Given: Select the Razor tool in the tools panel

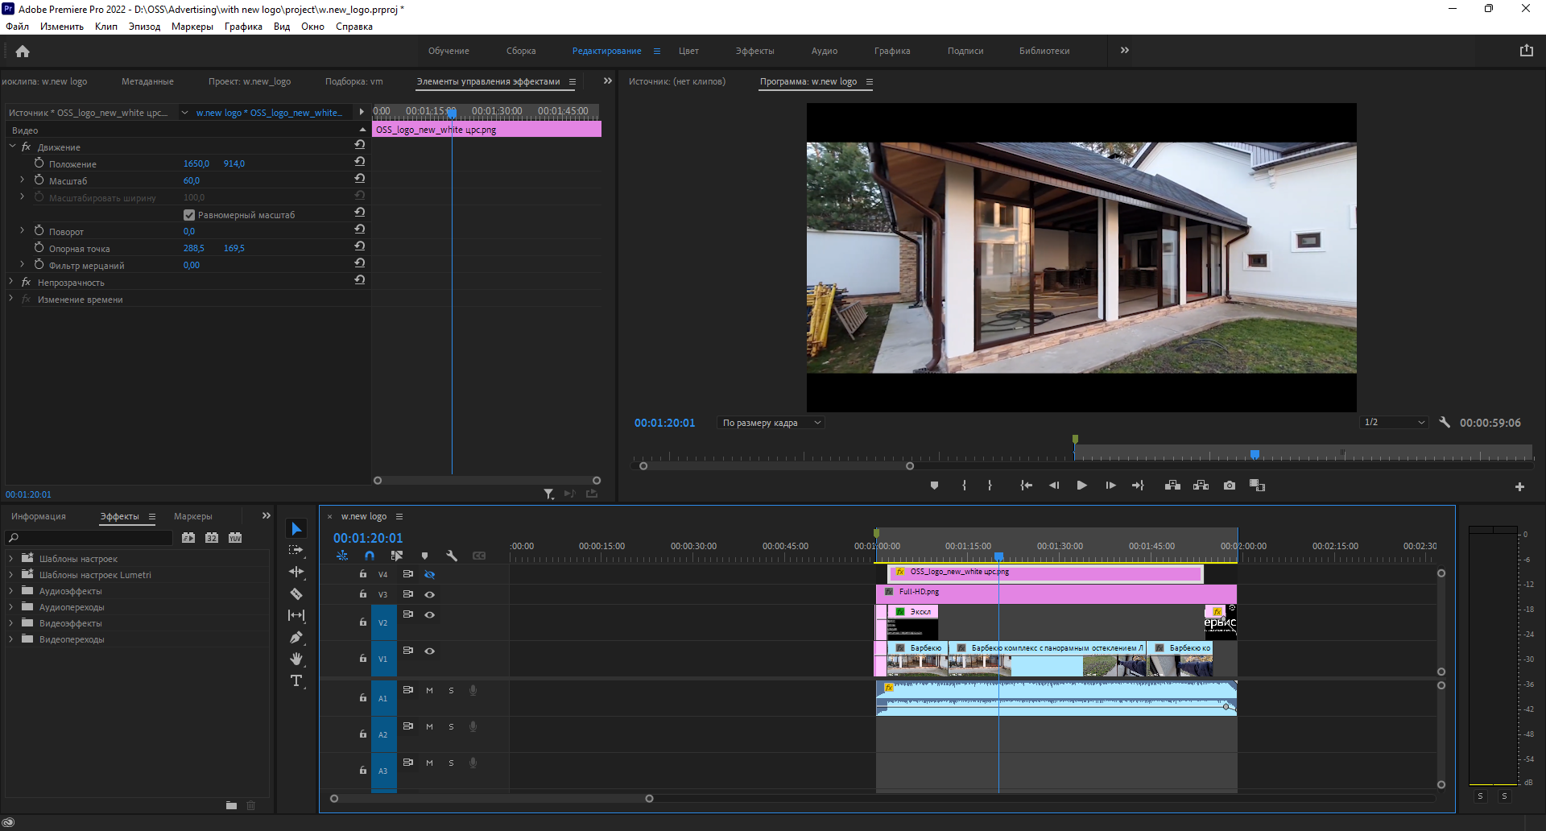Looking at the screenshot, I should tap(296, 594).
